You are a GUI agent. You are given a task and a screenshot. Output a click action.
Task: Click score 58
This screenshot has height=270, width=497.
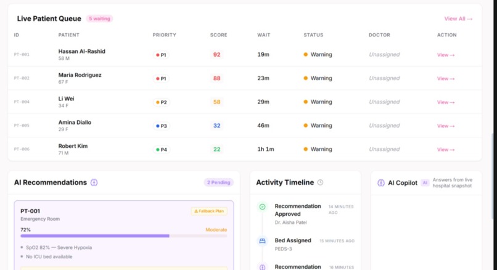[x=217, y=102]
